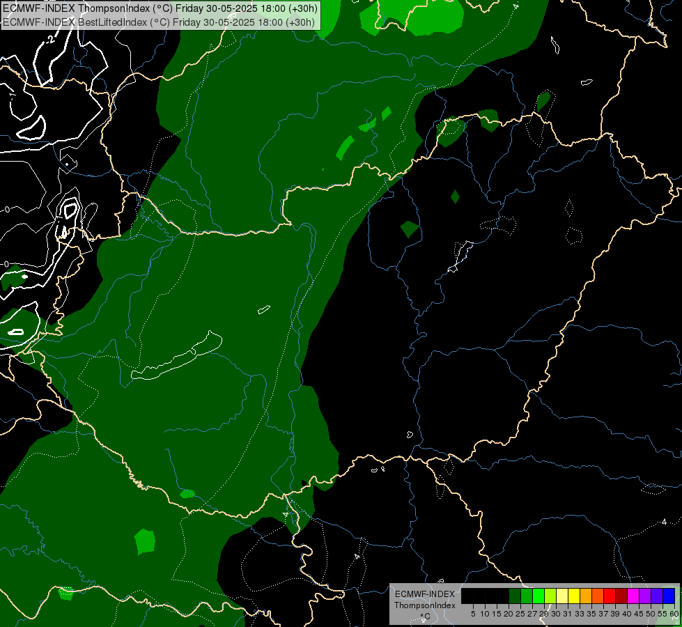Click the legend tick value '39'
682x627 pixels.
(x=615, y=614)
